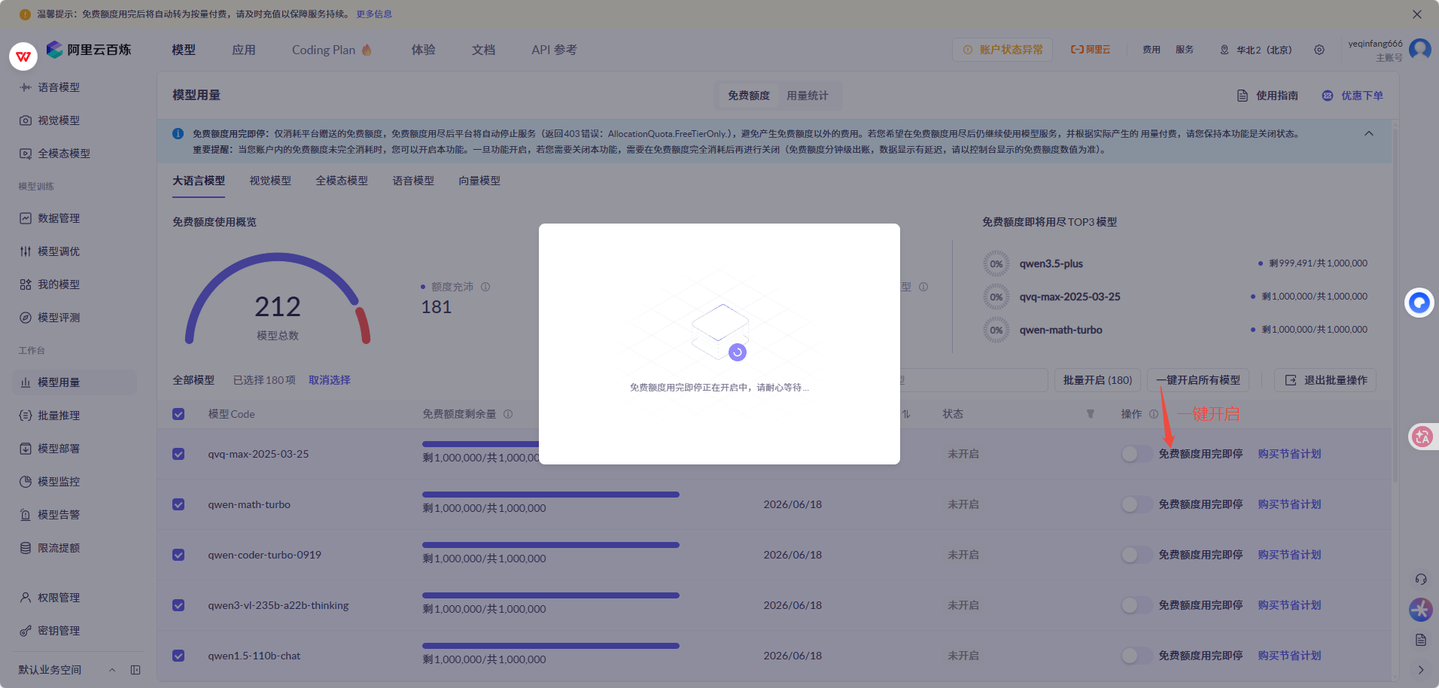This screenshot has height=688, width=1439.
Task: Click the blue floating assistant icon
Action: coord(1419,303)
